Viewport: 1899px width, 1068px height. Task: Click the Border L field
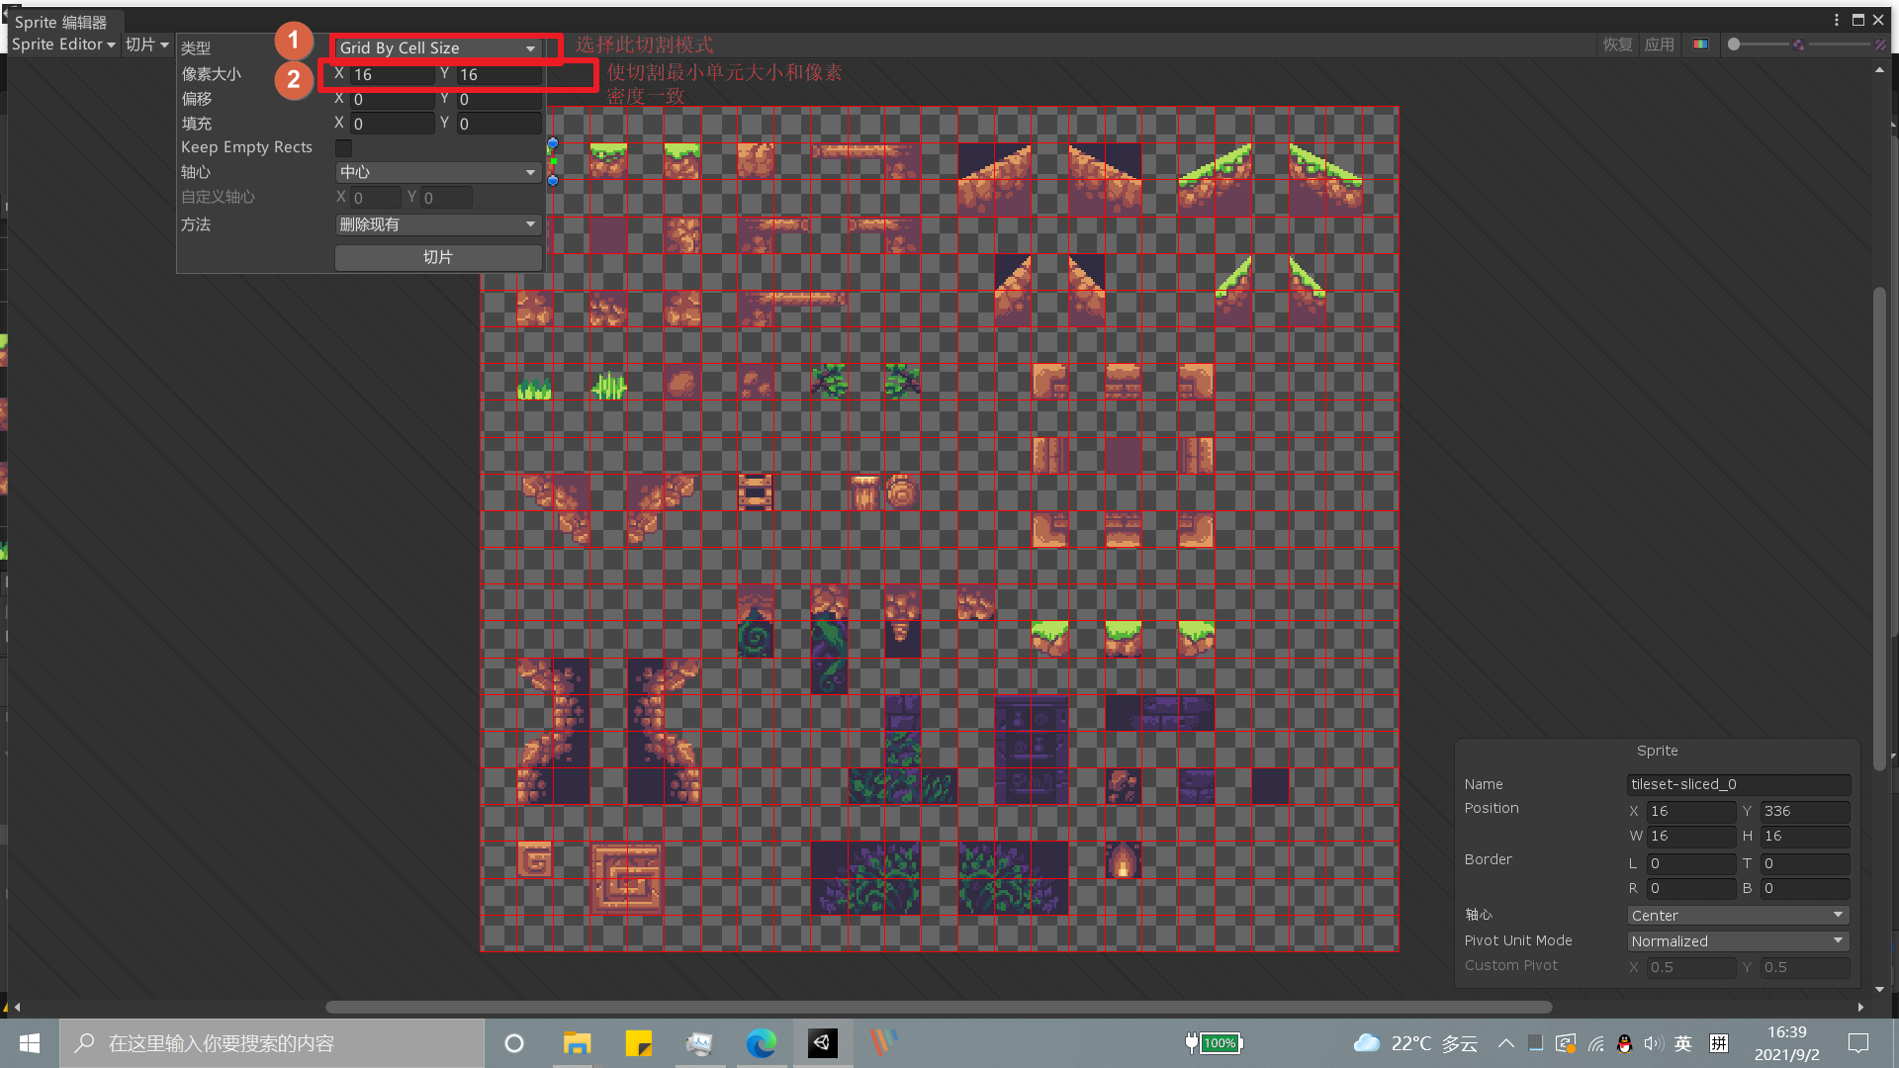pos(1691,863)
